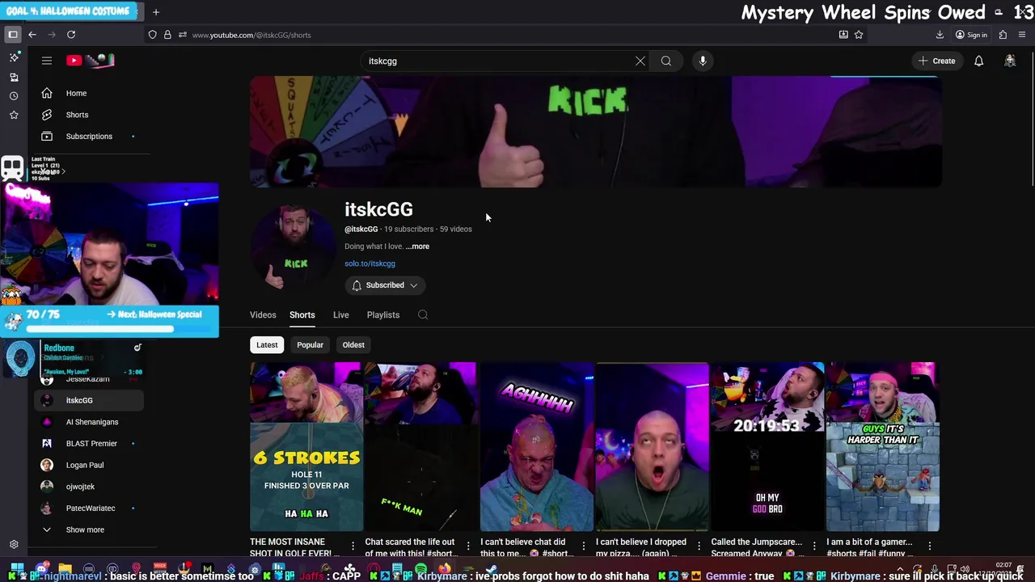The height and width of the screenshot is (582, 1035).
Task: Click the I am a bit of a gamer title
Action: (870, 547)
